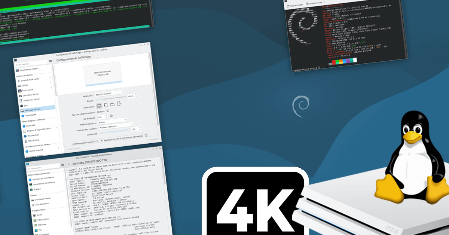Open Énergie in info center sidebar

[35, 189]
